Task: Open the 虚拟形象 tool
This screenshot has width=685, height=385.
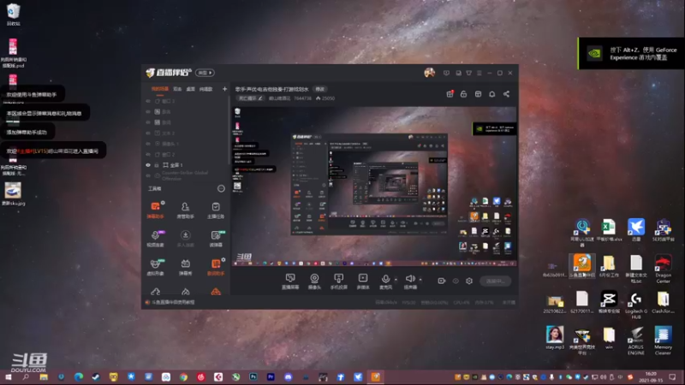Action: [x=155, y=267]
